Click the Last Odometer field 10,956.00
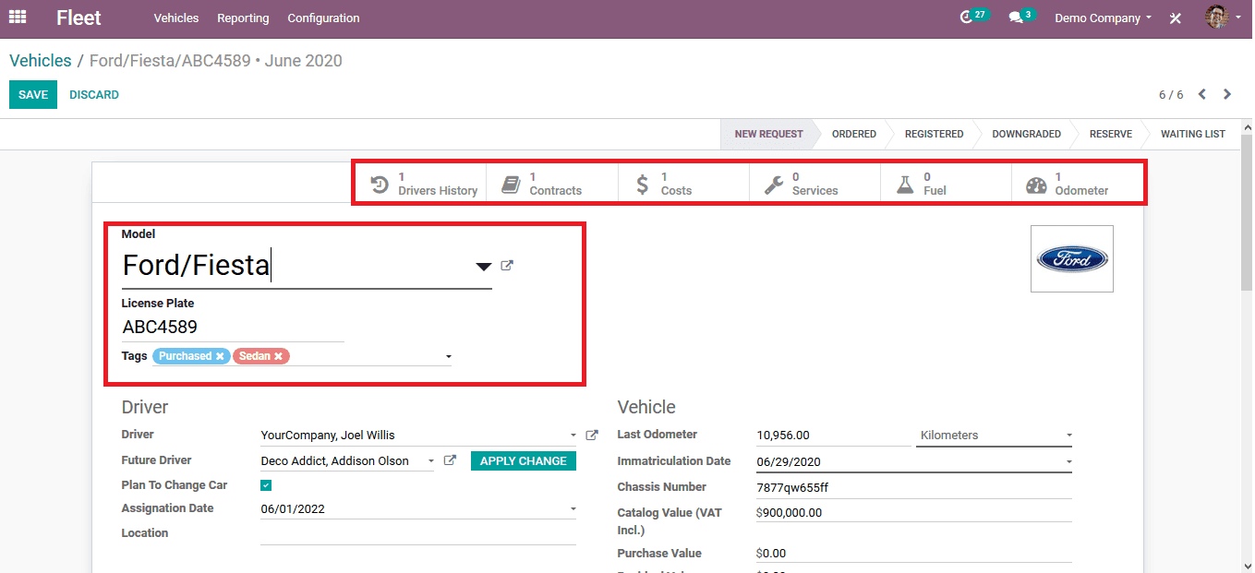The height and width of the screenshot is (573, 1255). [833, 436]
